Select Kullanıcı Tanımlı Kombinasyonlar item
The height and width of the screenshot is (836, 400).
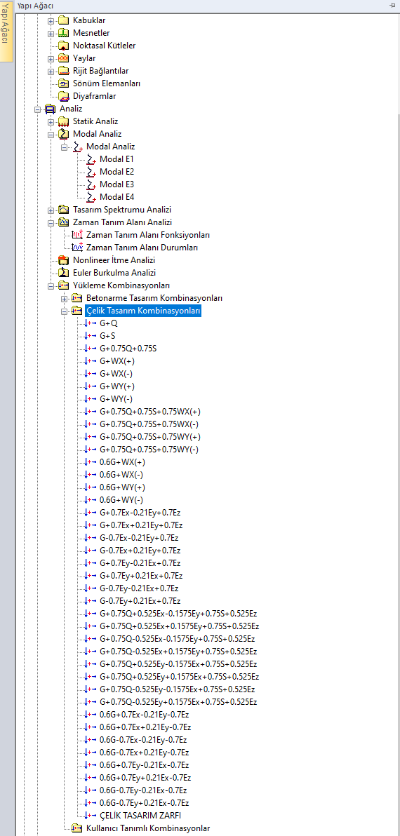pos(148,828)
